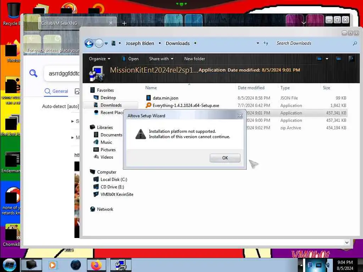The image size is (363, 272).
Task: Select General tab in SearXNG
Action: tap(56, 91)
